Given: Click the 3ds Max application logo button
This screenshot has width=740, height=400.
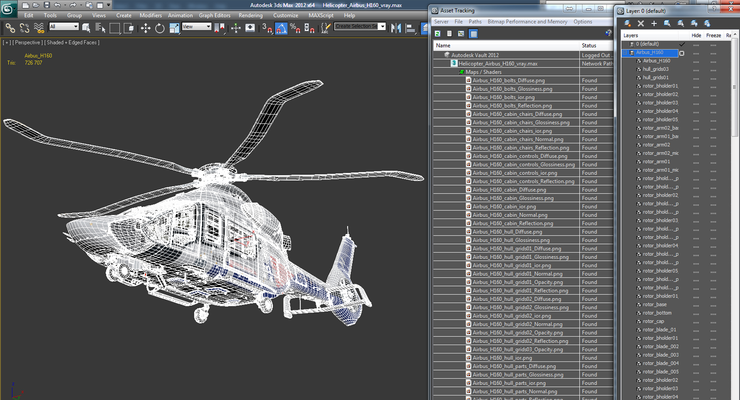Looking at the screenshot, I should click(8, 8).
